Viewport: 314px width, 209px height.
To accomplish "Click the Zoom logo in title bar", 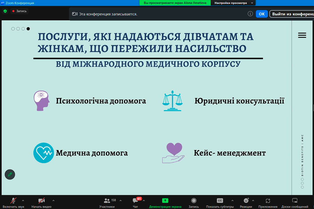I will (x=2, y=3).
